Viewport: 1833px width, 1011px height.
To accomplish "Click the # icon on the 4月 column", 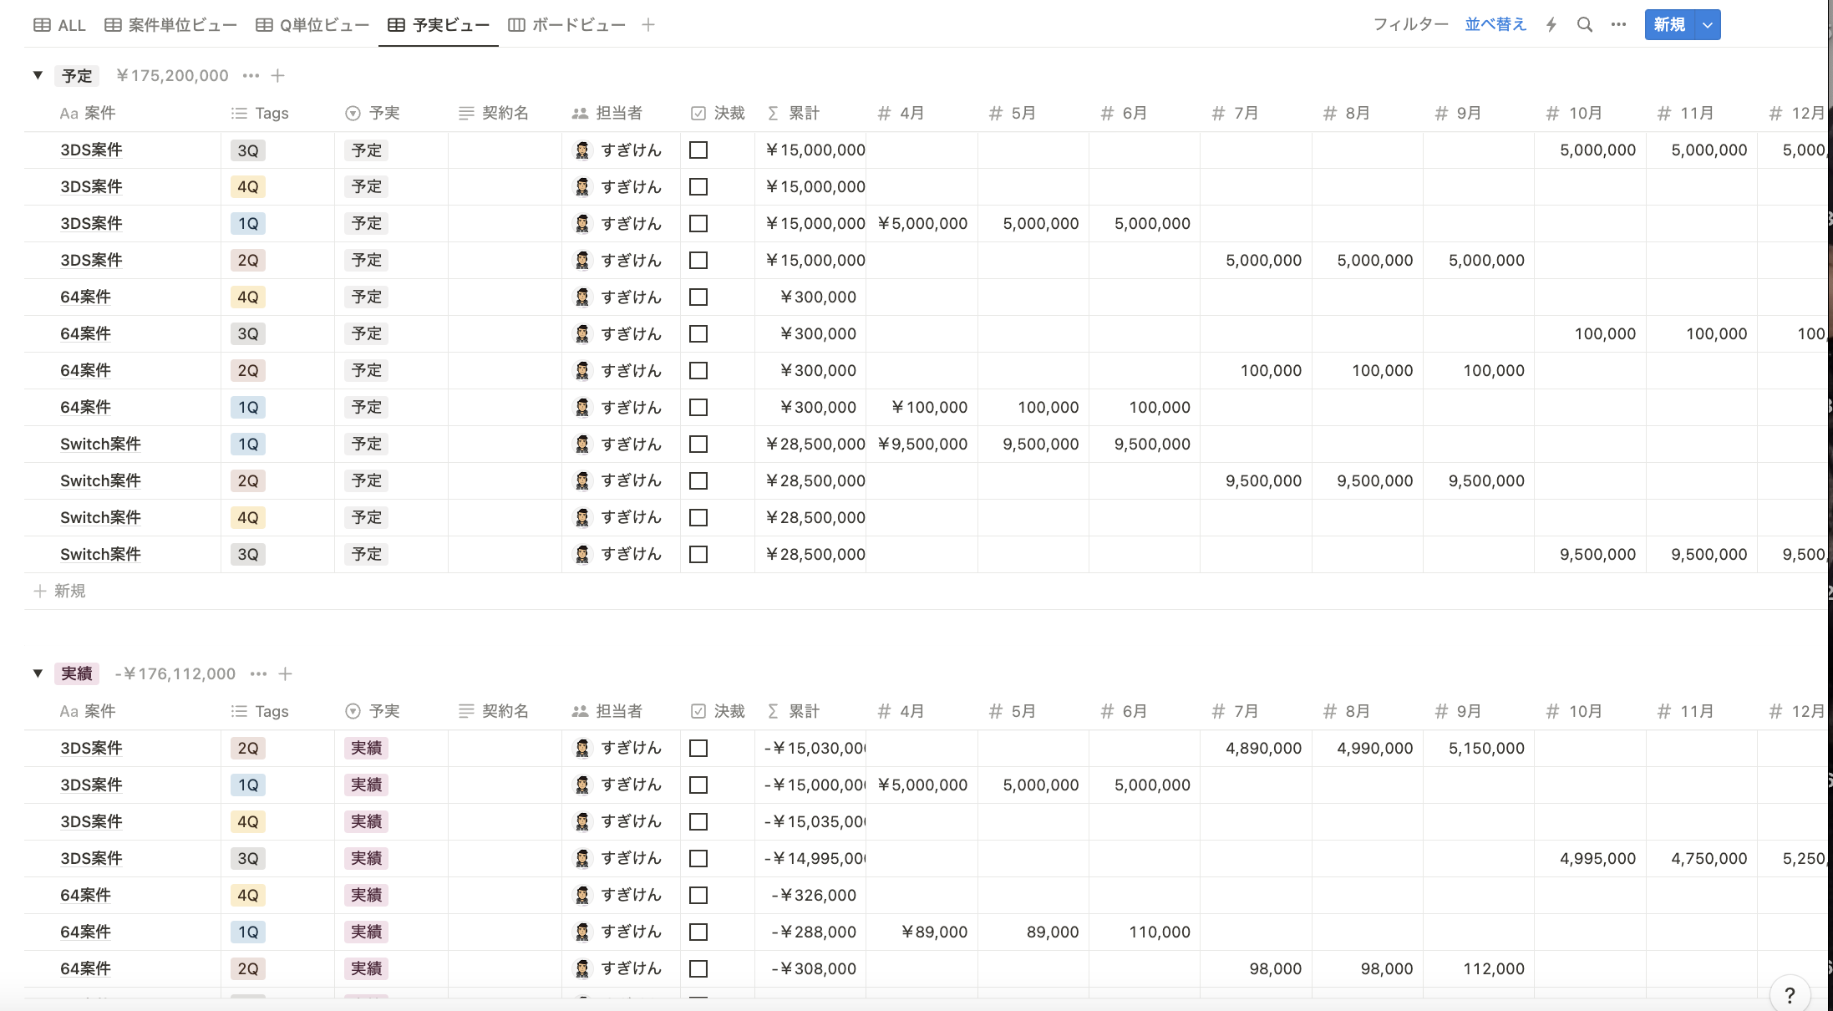I will click(885, 113).
